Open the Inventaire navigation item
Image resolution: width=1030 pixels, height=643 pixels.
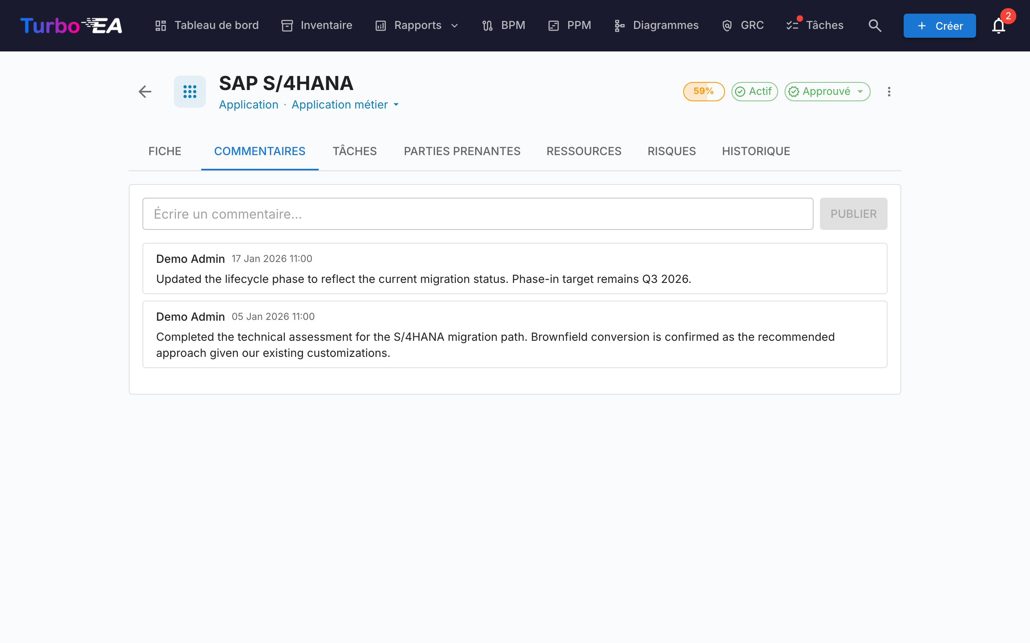coord(317,25)
